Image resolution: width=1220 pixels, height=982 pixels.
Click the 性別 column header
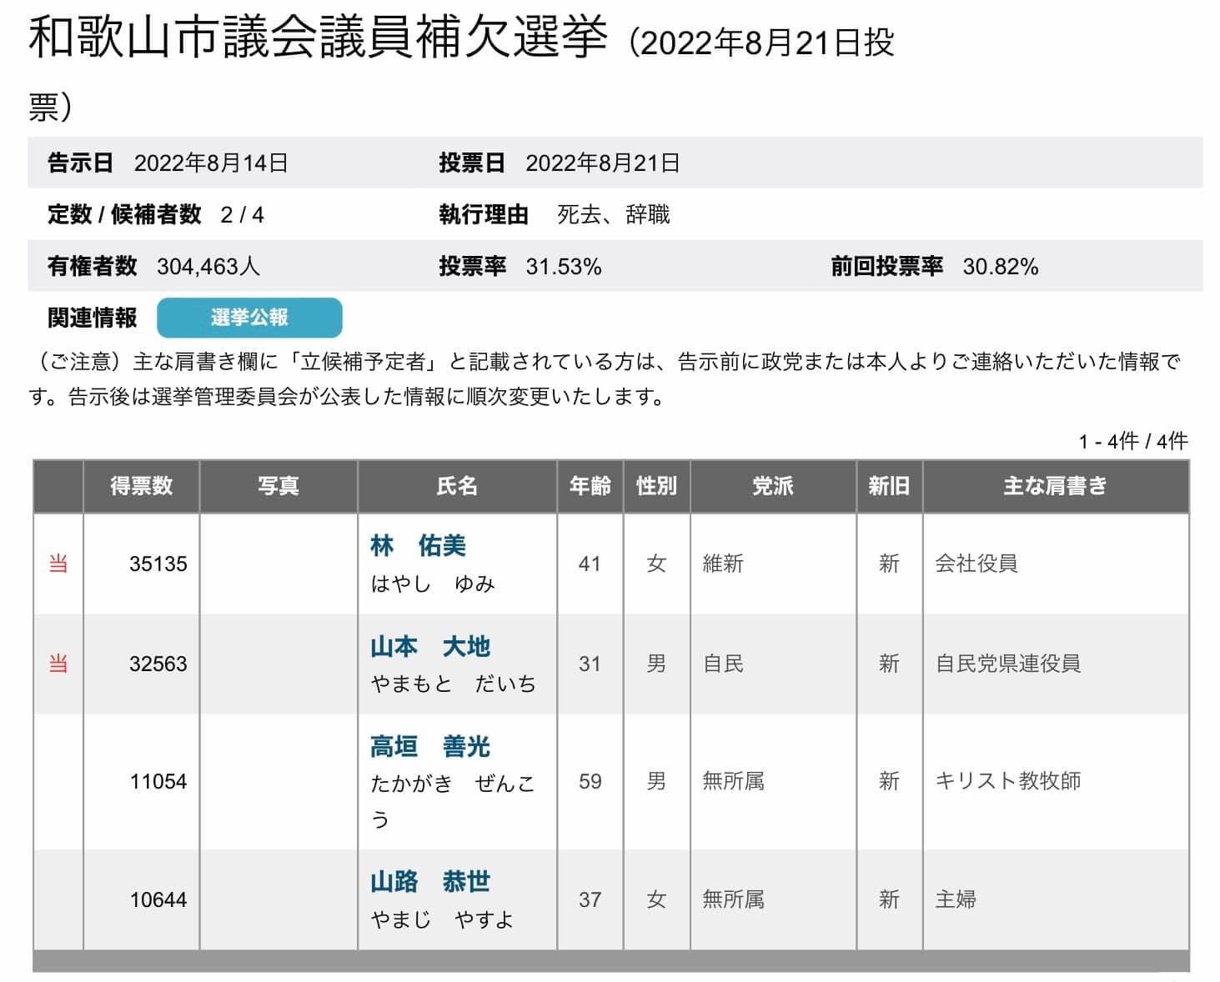pyautogui.click(x=656, y=486)
